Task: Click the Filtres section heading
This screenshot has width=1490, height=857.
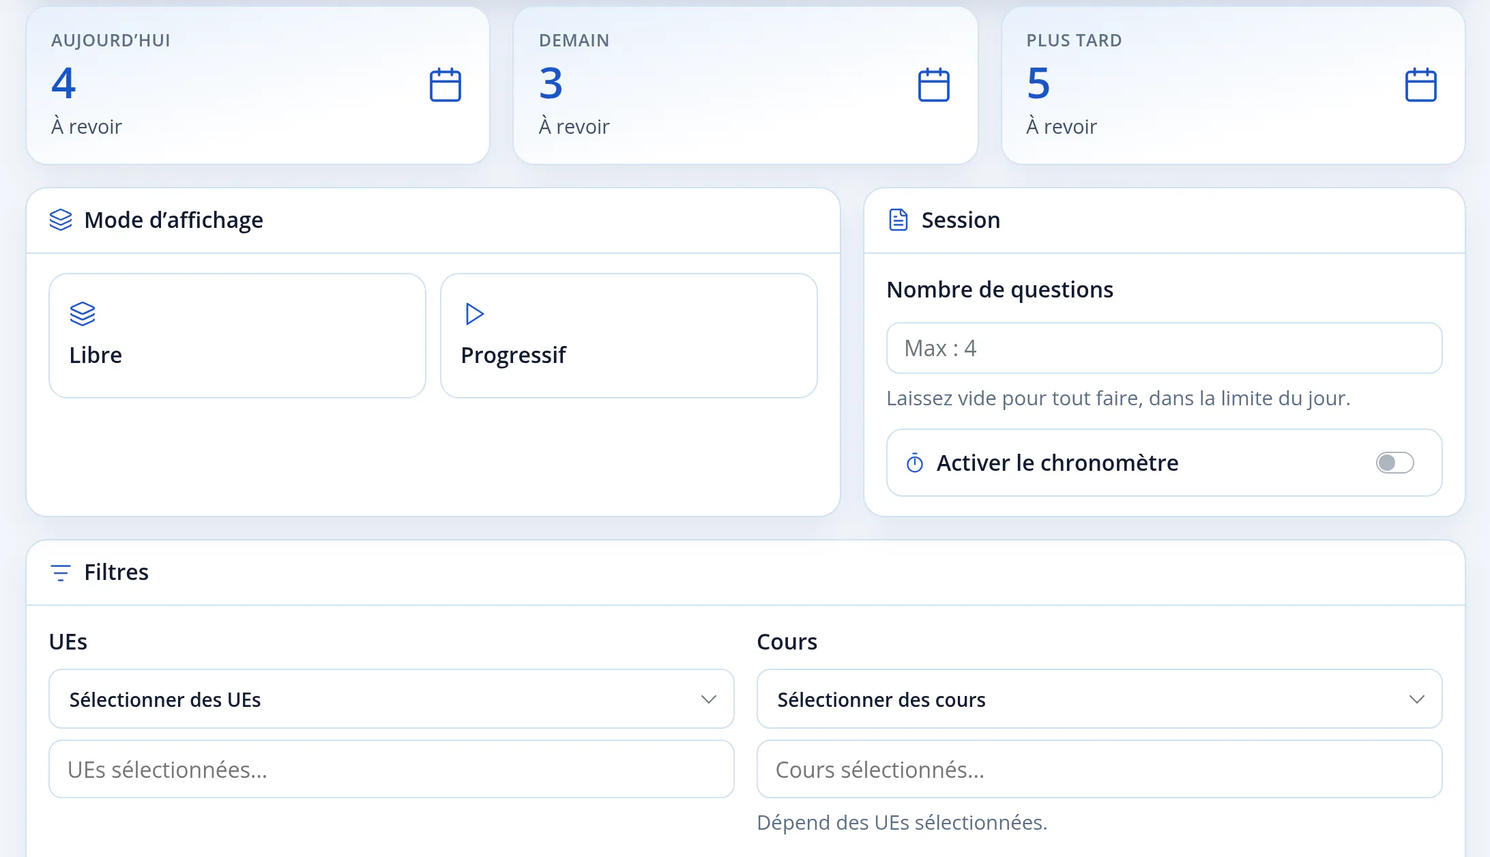Action: tap(116, 572)
